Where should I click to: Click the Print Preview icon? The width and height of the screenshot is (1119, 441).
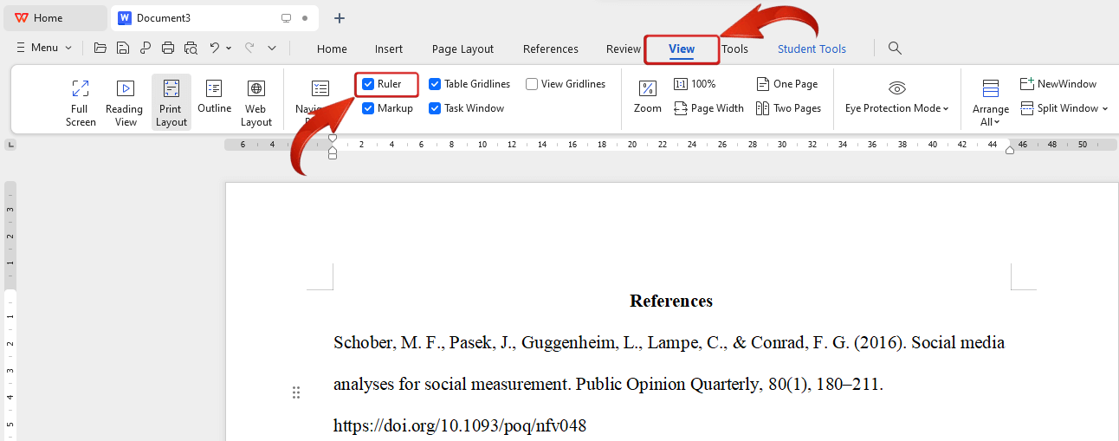point(191,48)
